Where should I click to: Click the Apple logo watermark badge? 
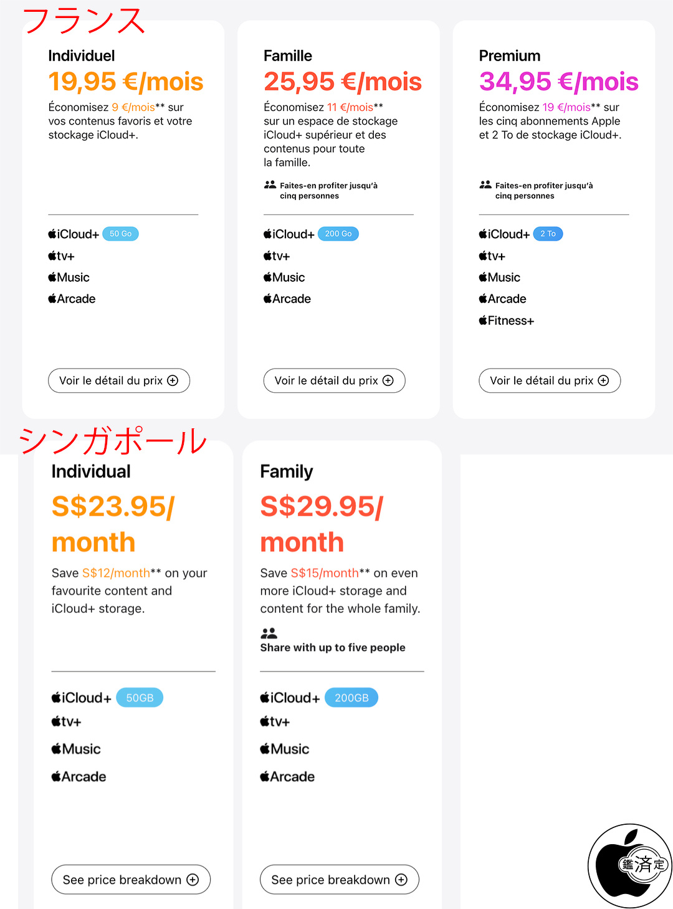629,865
